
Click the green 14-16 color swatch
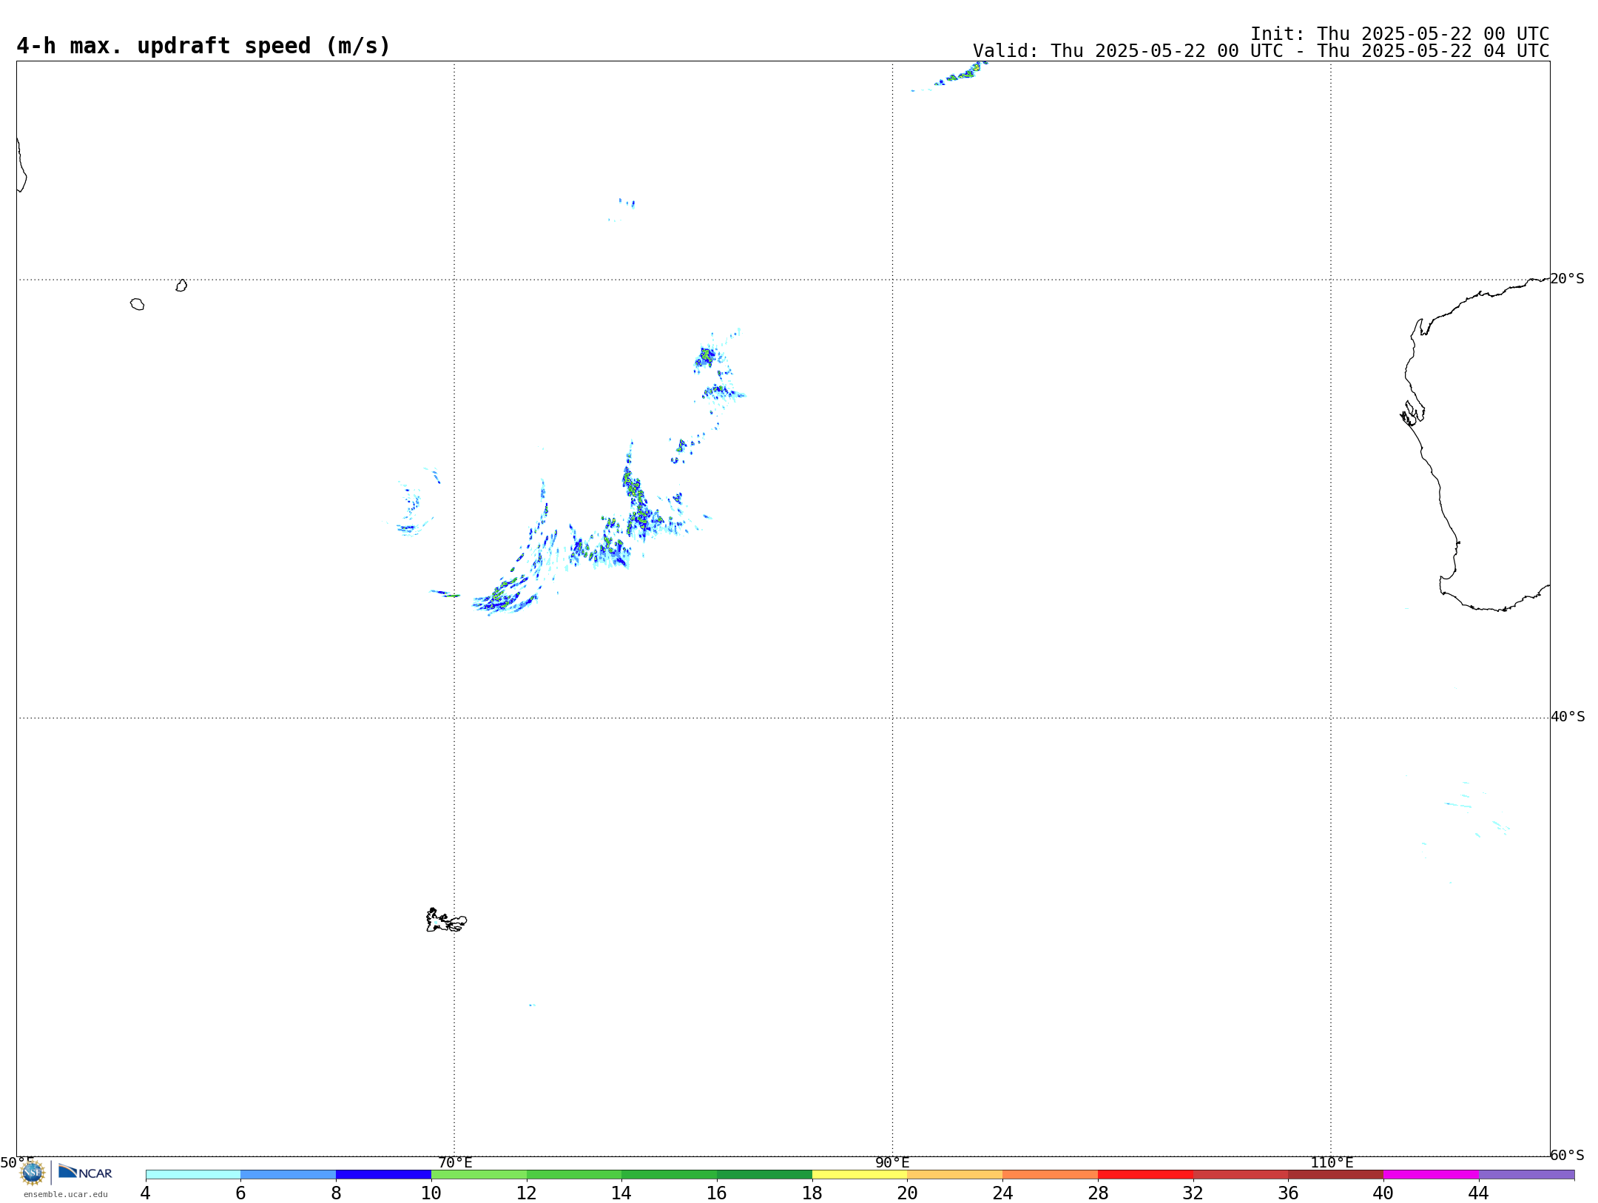coord(670,1175)
